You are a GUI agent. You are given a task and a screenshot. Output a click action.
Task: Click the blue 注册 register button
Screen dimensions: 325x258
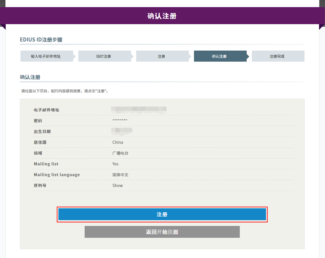pos(162,214)
